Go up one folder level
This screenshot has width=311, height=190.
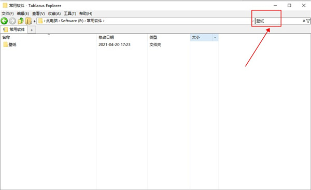[x=21, y=21]
